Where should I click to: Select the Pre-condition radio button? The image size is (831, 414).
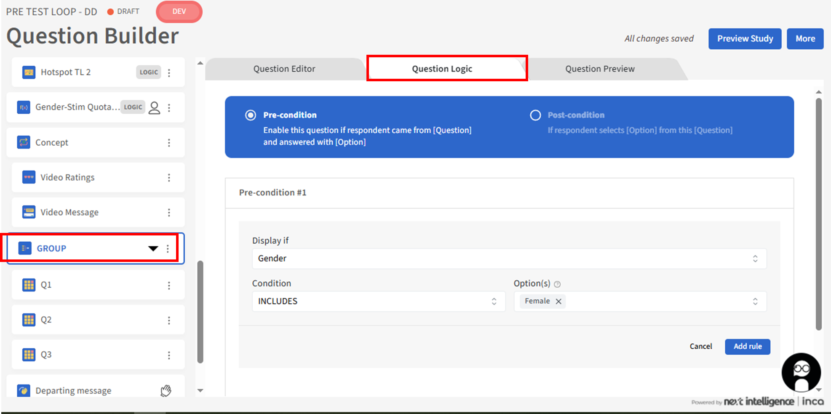pos(251,115)
